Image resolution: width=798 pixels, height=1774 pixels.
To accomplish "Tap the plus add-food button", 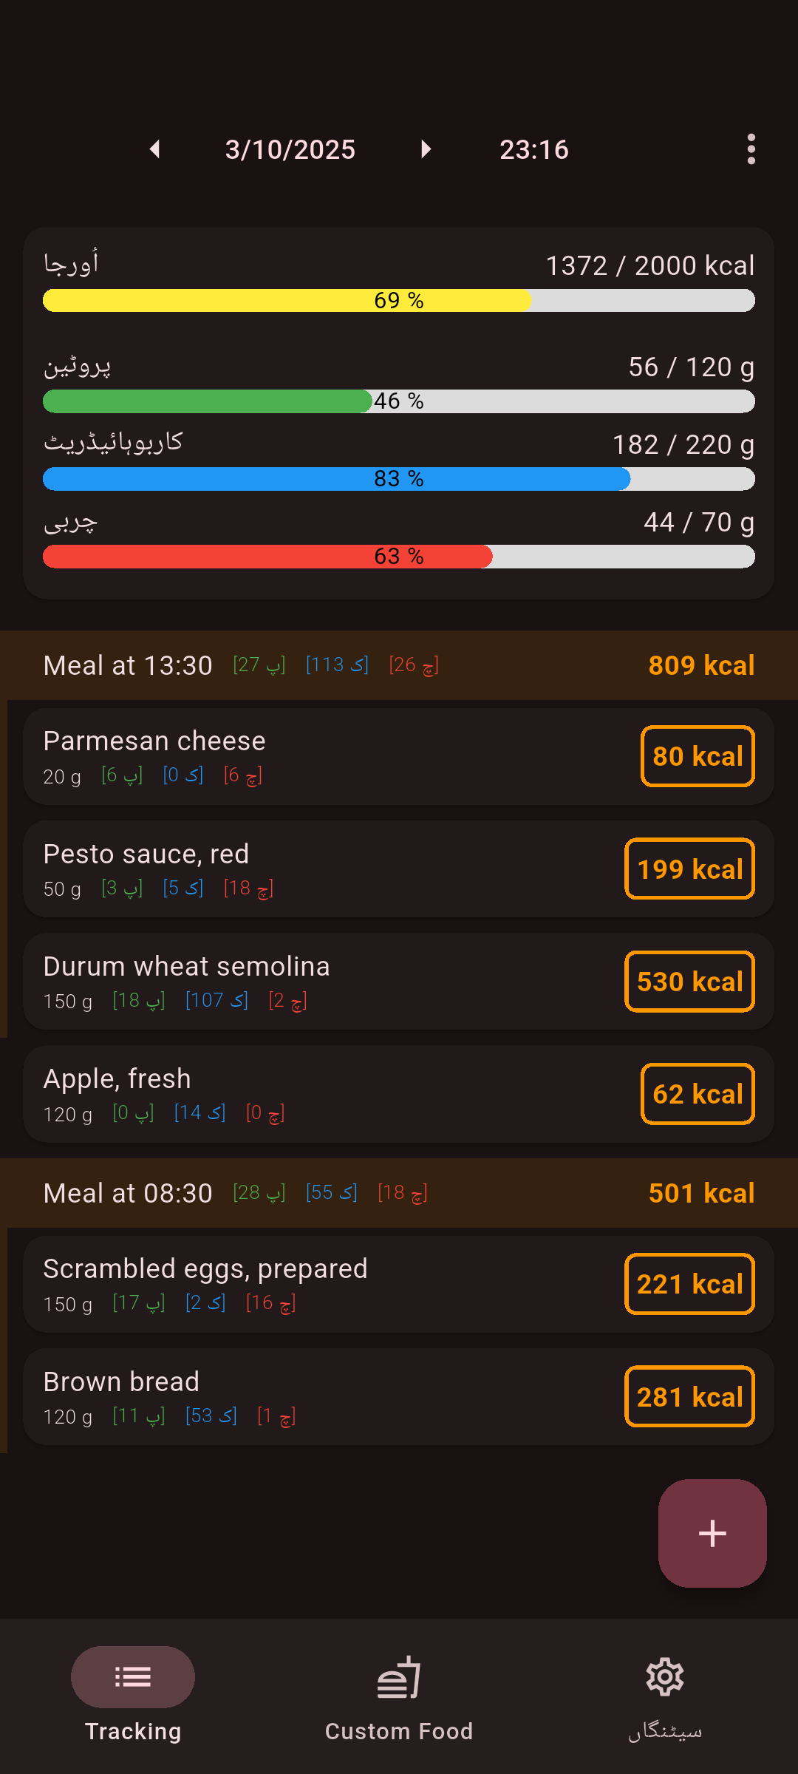I will [712, 1533].
